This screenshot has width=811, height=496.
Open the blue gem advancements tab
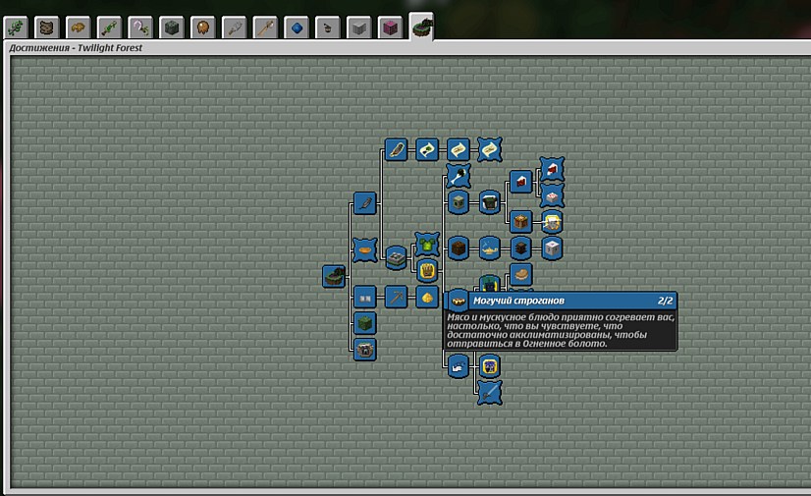click(x=297, y=28)
